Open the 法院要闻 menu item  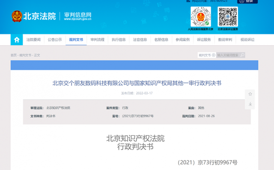coord(33,40)
